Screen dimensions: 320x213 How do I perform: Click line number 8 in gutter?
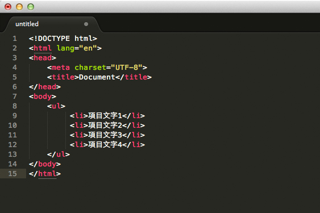tap(14, 106)
